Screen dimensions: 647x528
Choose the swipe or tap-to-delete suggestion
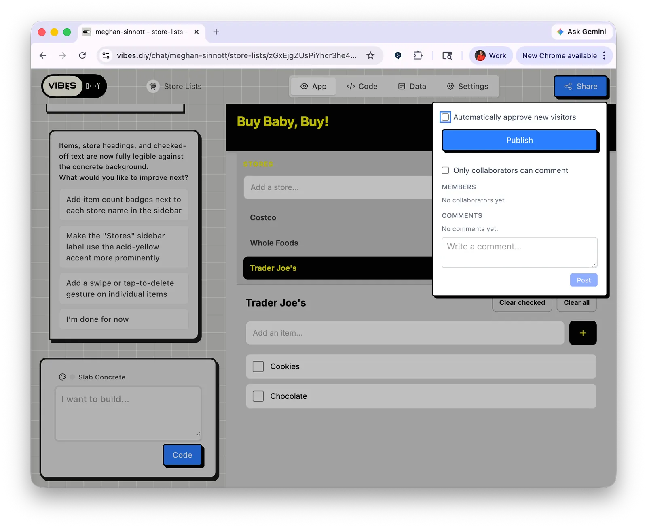[124, 289]
